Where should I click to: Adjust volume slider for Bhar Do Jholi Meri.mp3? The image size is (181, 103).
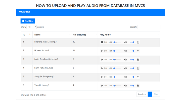coord(132,42)
